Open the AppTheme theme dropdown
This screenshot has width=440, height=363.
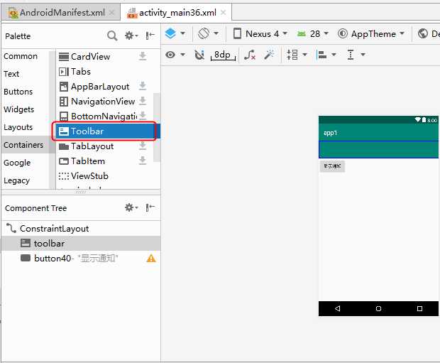coord(370,33)
